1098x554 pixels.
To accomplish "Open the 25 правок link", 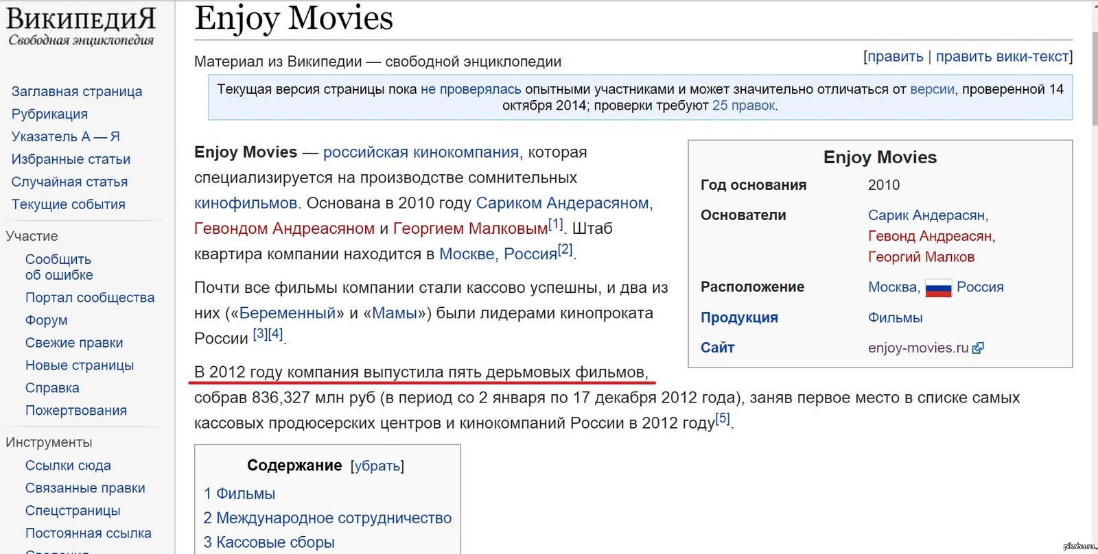I will click(744, 106).
